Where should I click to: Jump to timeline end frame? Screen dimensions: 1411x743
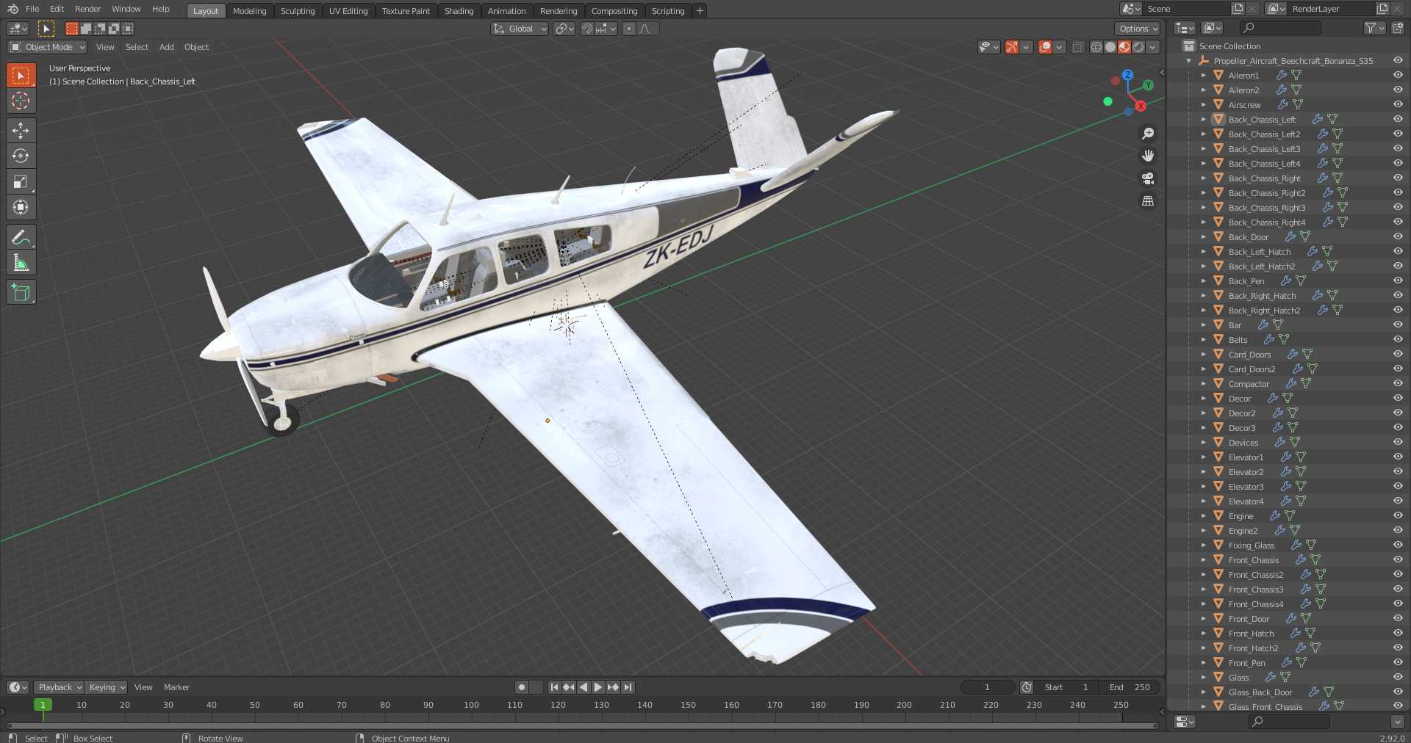pos(628,687)
